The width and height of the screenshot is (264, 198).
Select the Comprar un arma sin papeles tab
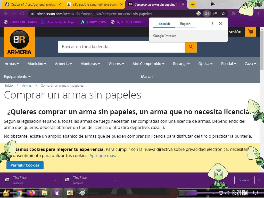156,5
